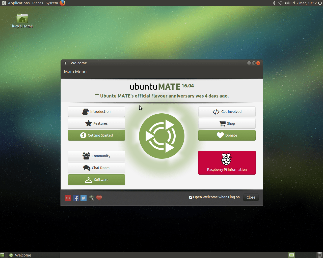Screen dimensions: 323x258
Task: Click the Welcome window titlebar icon
Action: [x=66, y=63]
